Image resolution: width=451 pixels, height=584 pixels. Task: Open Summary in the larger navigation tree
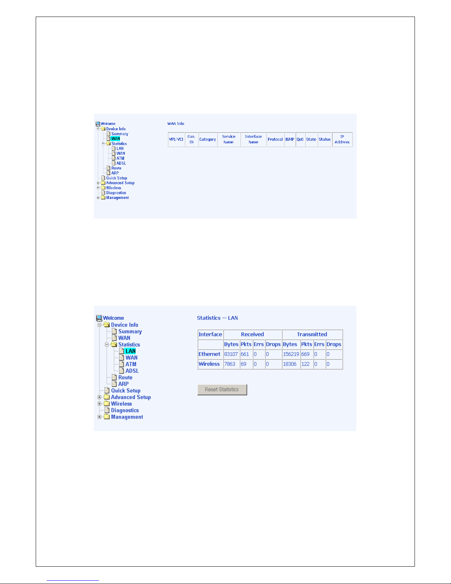[130, 331]
